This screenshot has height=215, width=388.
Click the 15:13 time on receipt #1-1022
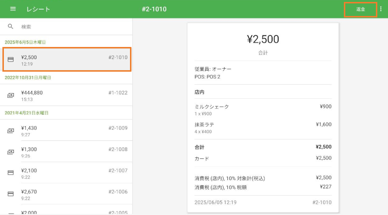point(27,99)
